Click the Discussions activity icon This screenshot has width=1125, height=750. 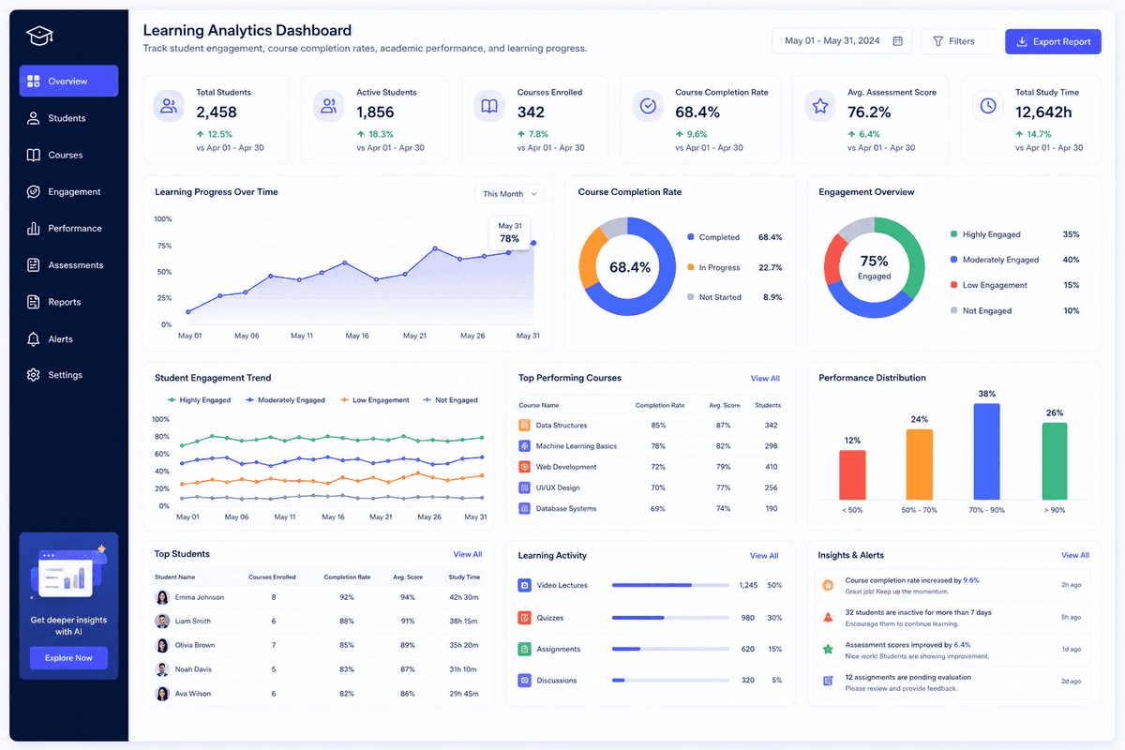(525, 681)
